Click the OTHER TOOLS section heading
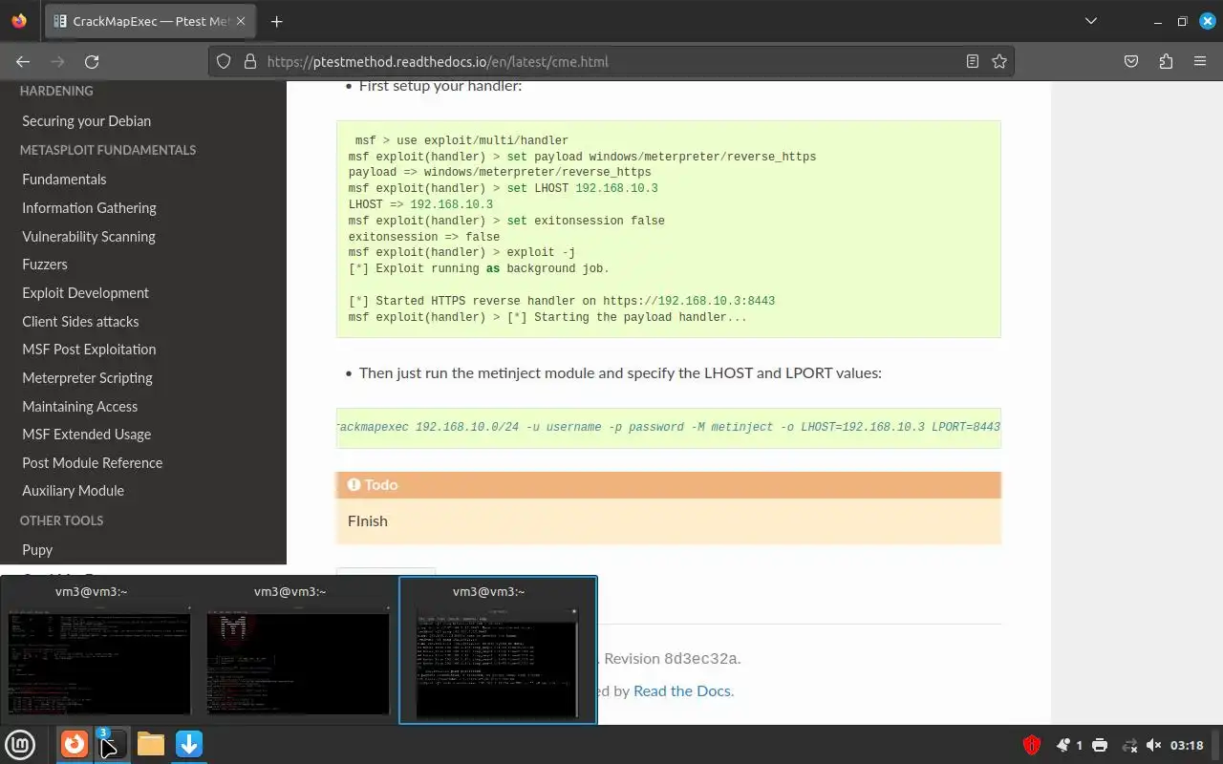Screen dimensions: 1223x764 click(x=61, y=520)
